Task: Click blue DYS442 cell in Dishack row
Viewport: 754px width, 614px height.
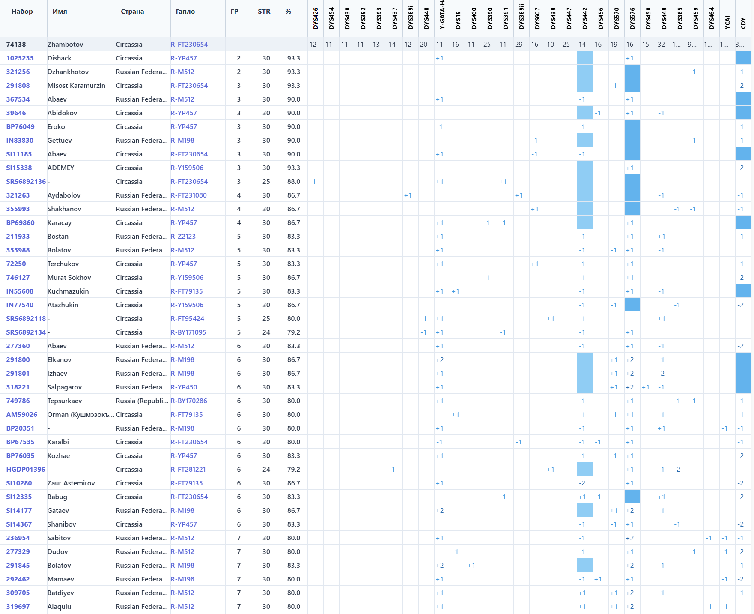Action: point(585,58)
